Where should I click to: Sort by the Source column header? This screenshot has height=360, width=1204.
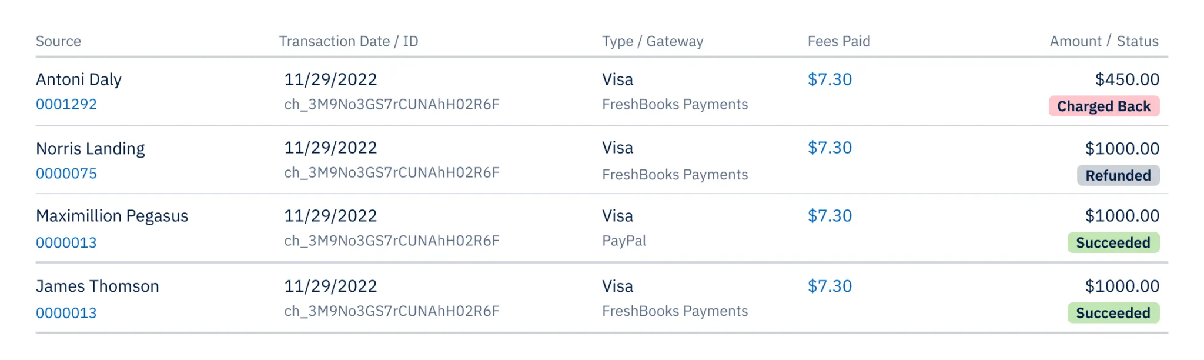coord(58,41)
